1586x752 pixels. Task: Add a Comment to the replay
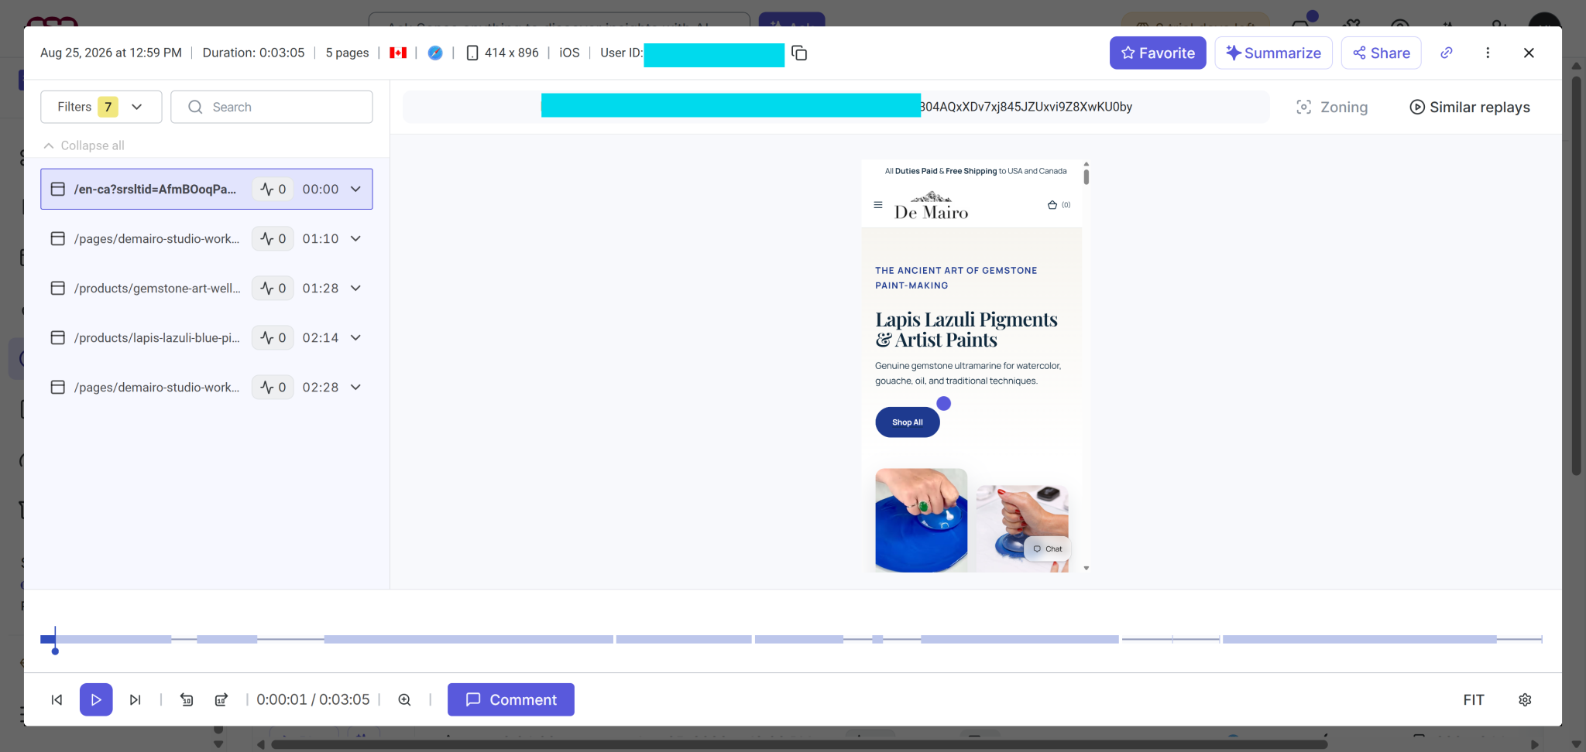pyautogui.click(x=511, y=699)
